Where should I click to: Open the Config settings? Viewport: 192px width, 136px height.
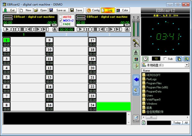[x=93, y=11]
